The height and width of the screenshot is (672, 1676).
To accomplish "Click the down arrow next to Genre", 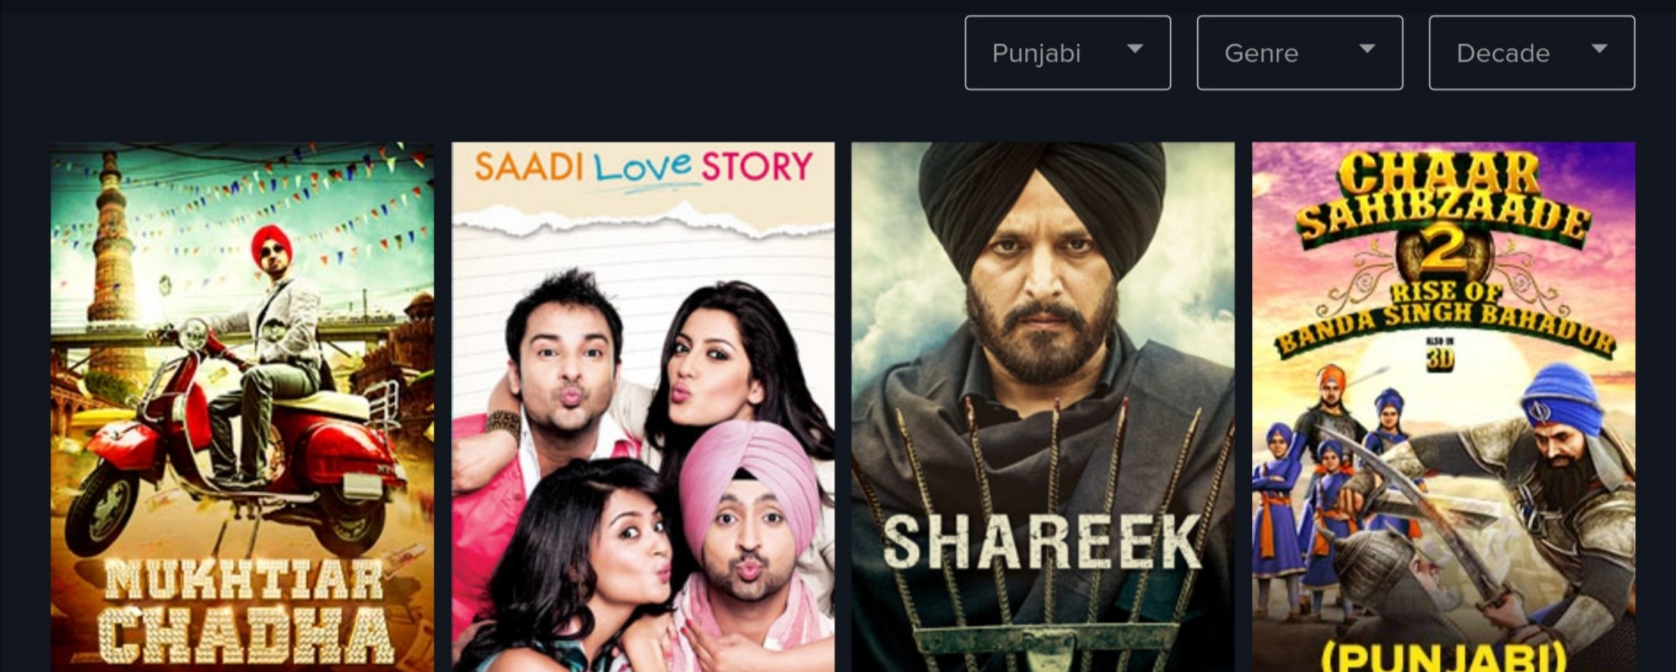I will pyautogui.click(x=1366, y=48).
